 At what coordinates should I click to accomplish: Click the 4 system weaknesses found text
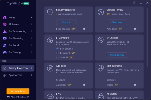point(69,14)
